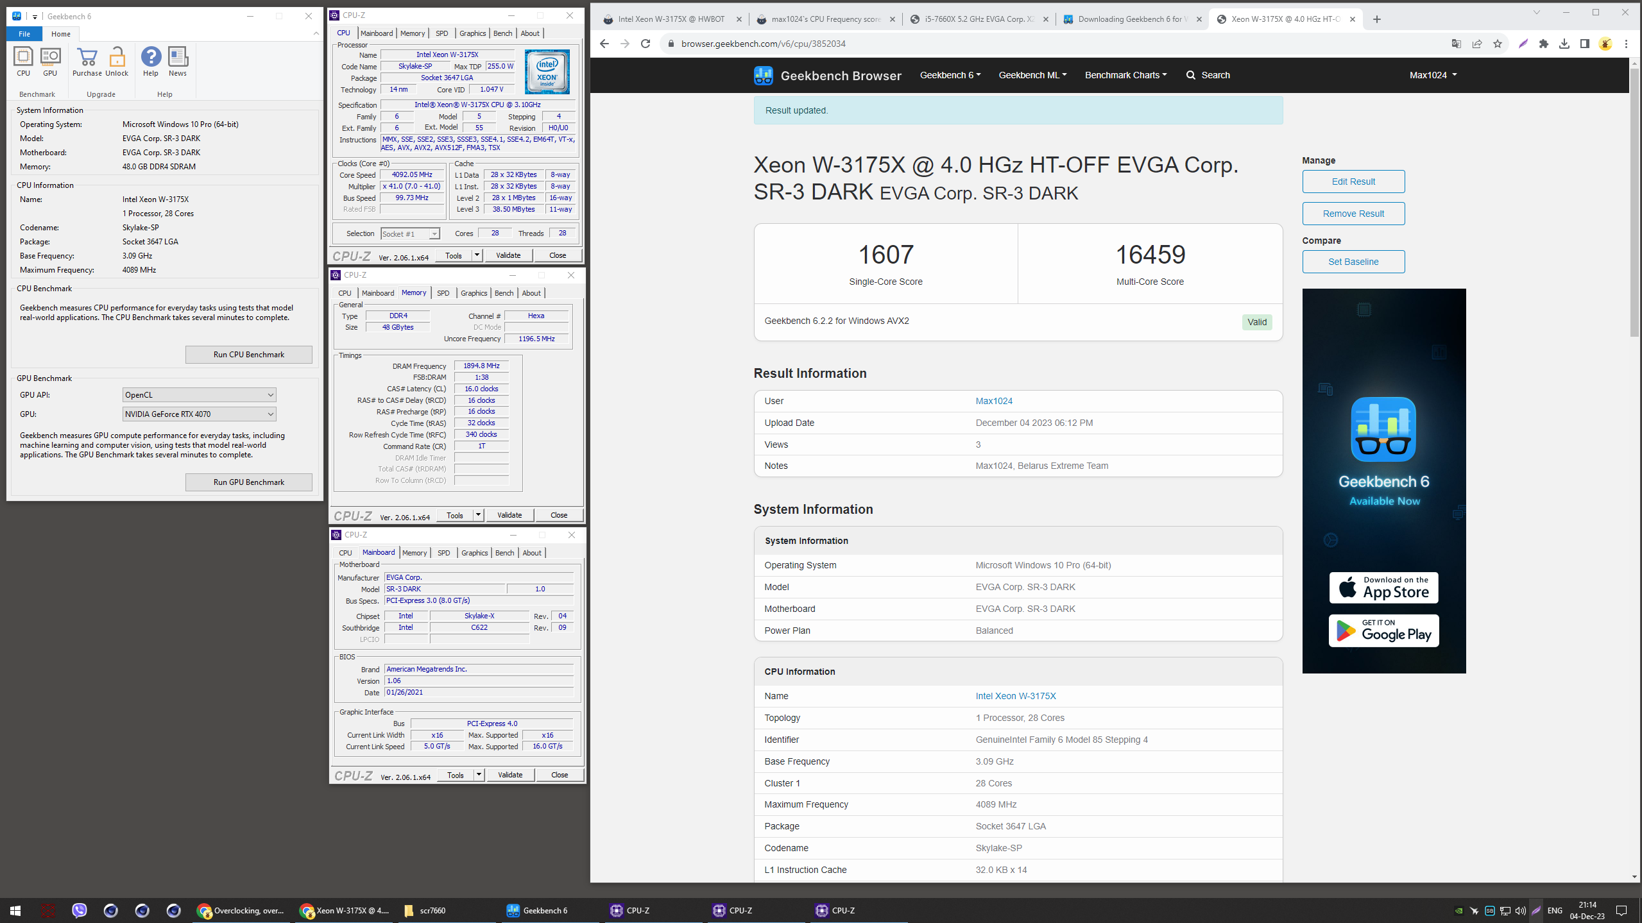Click the share page icon in address bar
Image resolution: width=1642 pixels, height=923 pixels.
coord(1477,44)
